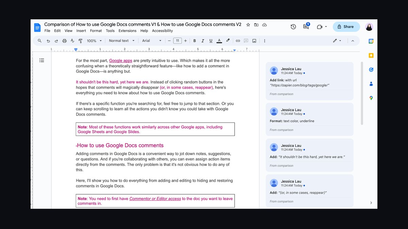This screenshot has width=408, height=229.
Task: Open Google Maps side panel
Action: click(371, 98)
